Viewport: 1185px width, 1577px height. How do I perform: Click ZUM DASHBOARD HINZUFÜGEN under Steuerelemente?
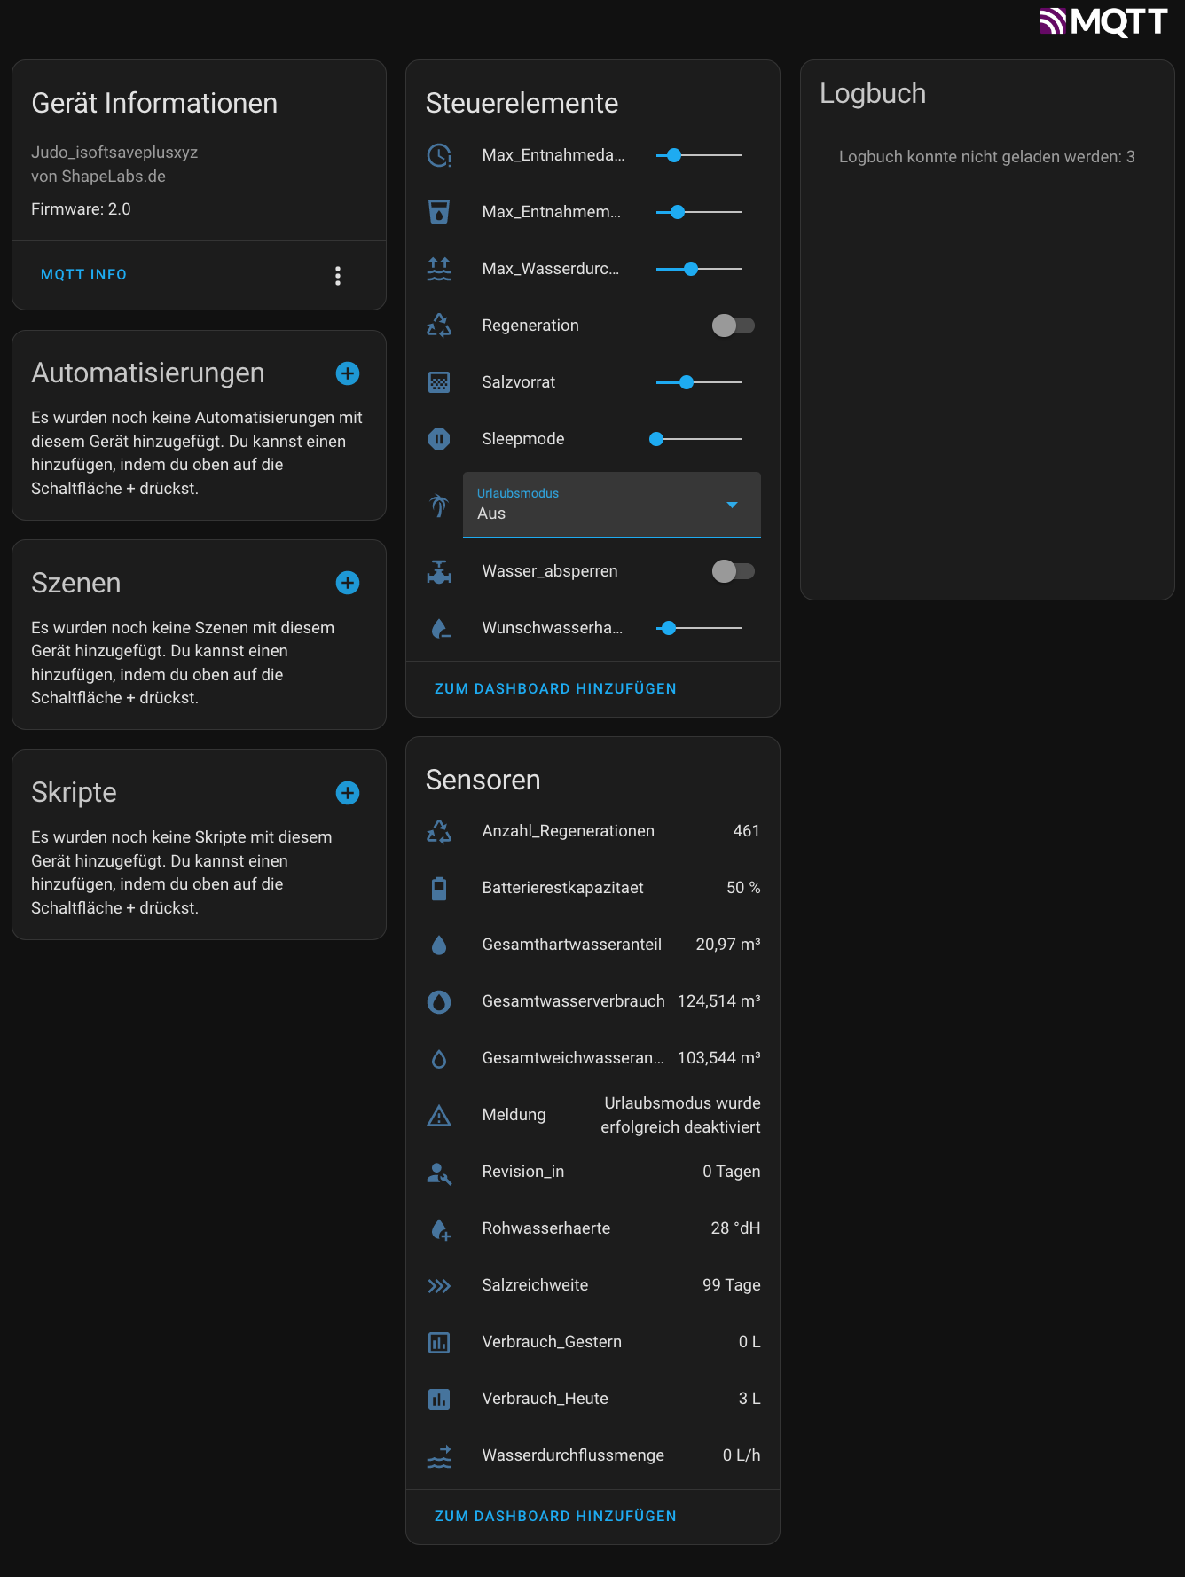pos(555,689)
